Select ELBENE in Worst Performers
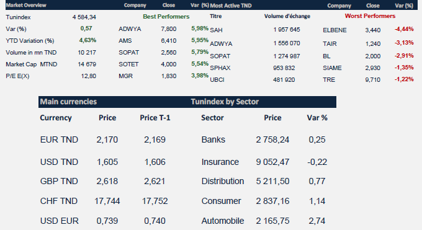This screenshot has width=422, height=230. coord(334,30)
